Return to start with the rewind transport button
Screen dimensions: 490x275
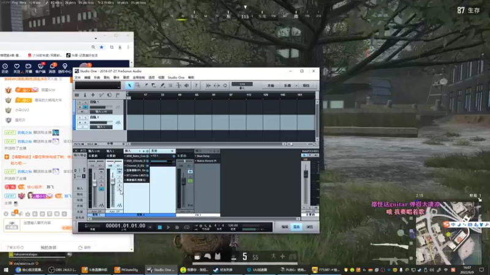pos(150,227)
